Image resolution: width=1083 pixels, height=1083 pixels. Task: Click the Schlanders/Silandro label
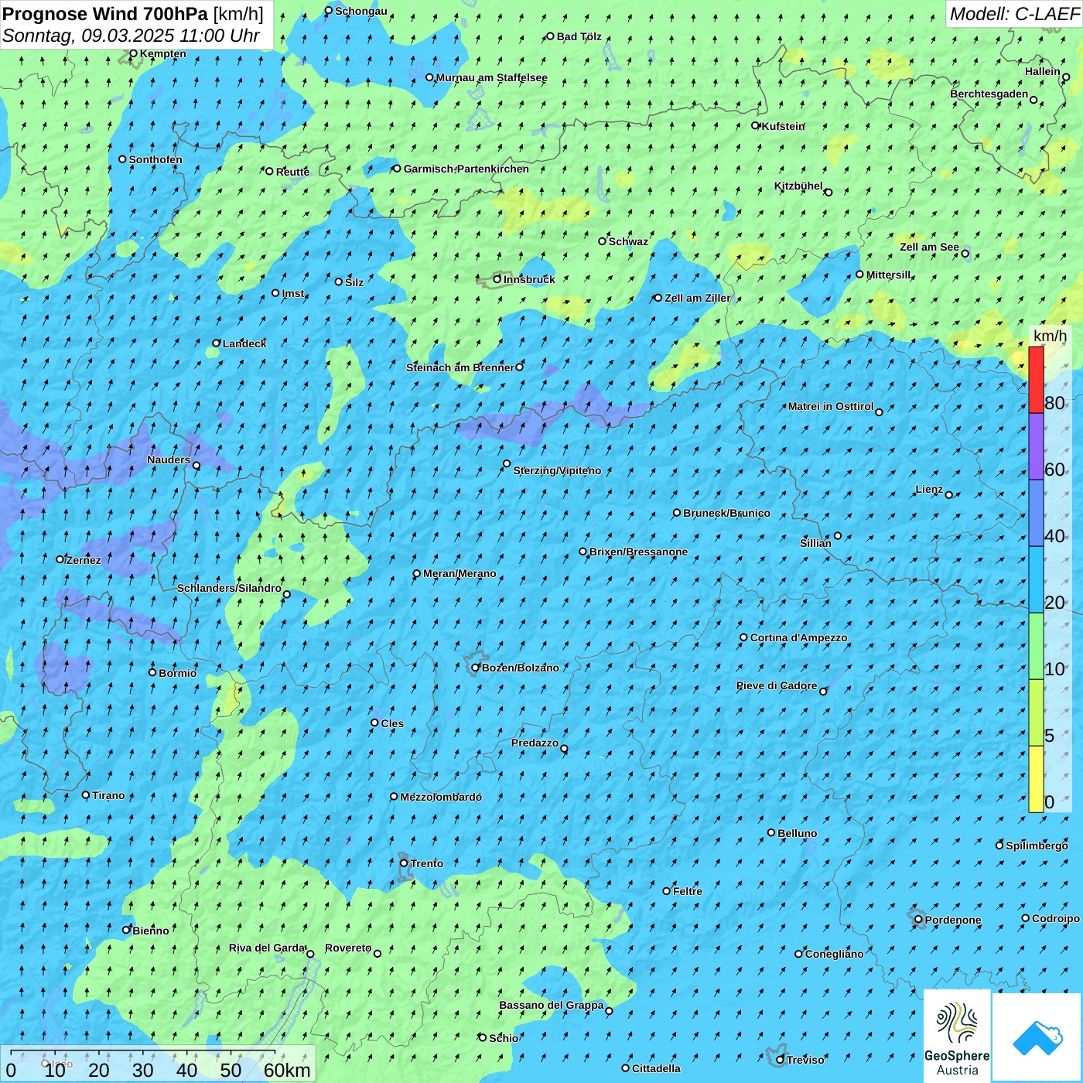[229, 588]
